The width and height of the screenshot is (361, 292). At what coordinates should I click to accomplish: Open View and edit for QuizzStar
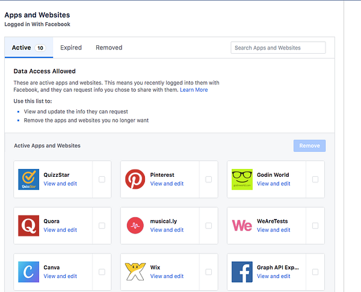(x=60, y=183)
